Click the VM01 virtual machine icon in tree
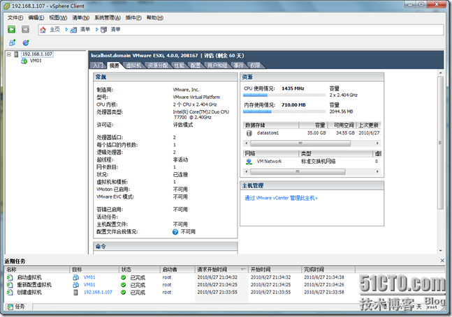452x317 pixels. pyautogui.click(x=24, y=61)
